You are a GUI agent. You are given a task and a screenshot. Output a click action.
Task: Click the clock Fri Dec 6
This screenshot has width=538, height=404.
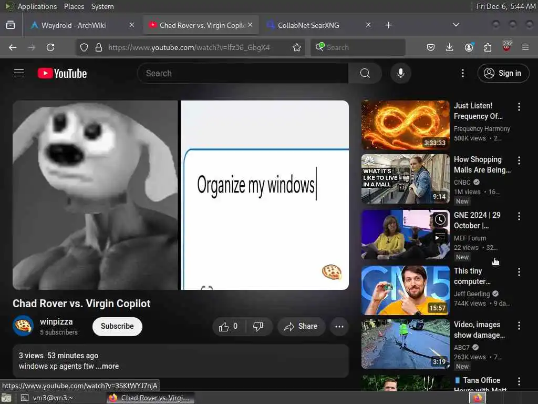point(506,6)
